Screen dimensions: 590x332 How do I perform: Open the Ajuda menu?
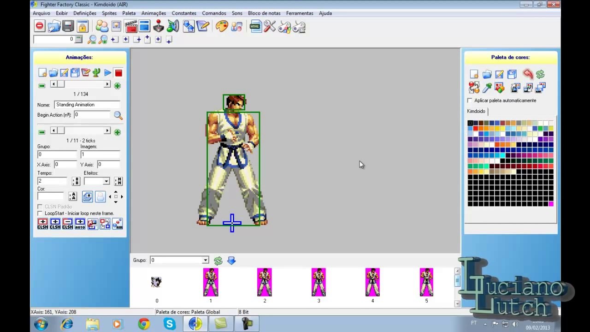point(325,13)
